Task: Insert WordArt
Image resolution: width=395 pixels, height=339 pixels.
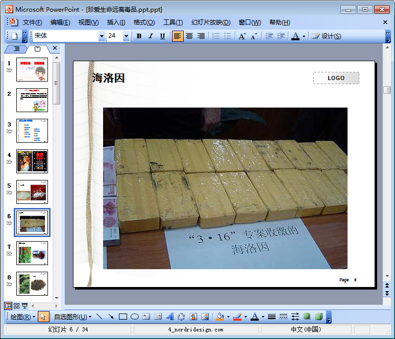Action: [170, 317]
